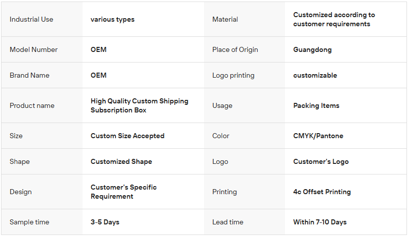Screen dimensions: 408x236
Task: Click the 3-5 Days sample time value
Action: pyautogui.click(x=105, y=222)
